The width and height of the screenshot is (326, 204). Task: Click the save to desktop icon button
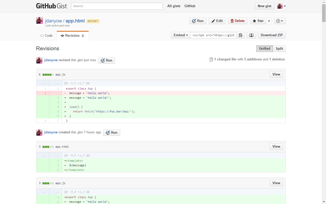tap(251, 35)
